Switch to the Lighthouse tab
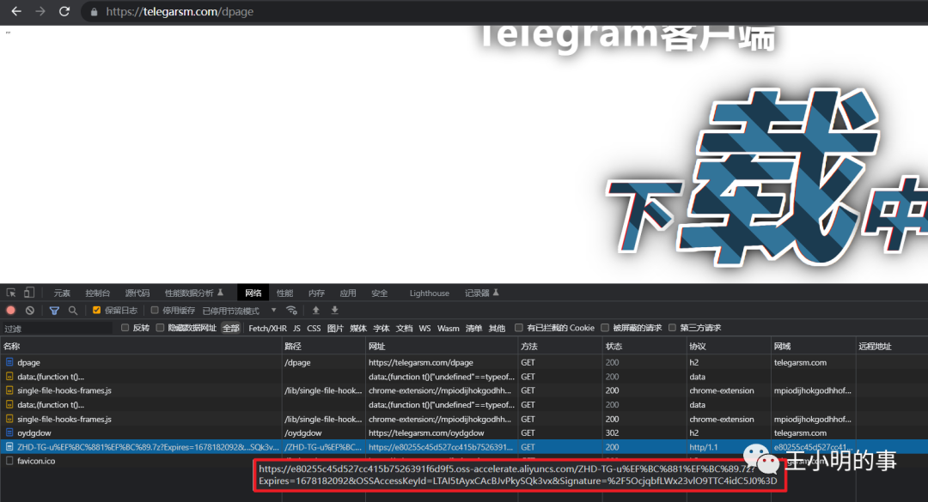Screen dimensions: 928x502 [x=429, y=293]
